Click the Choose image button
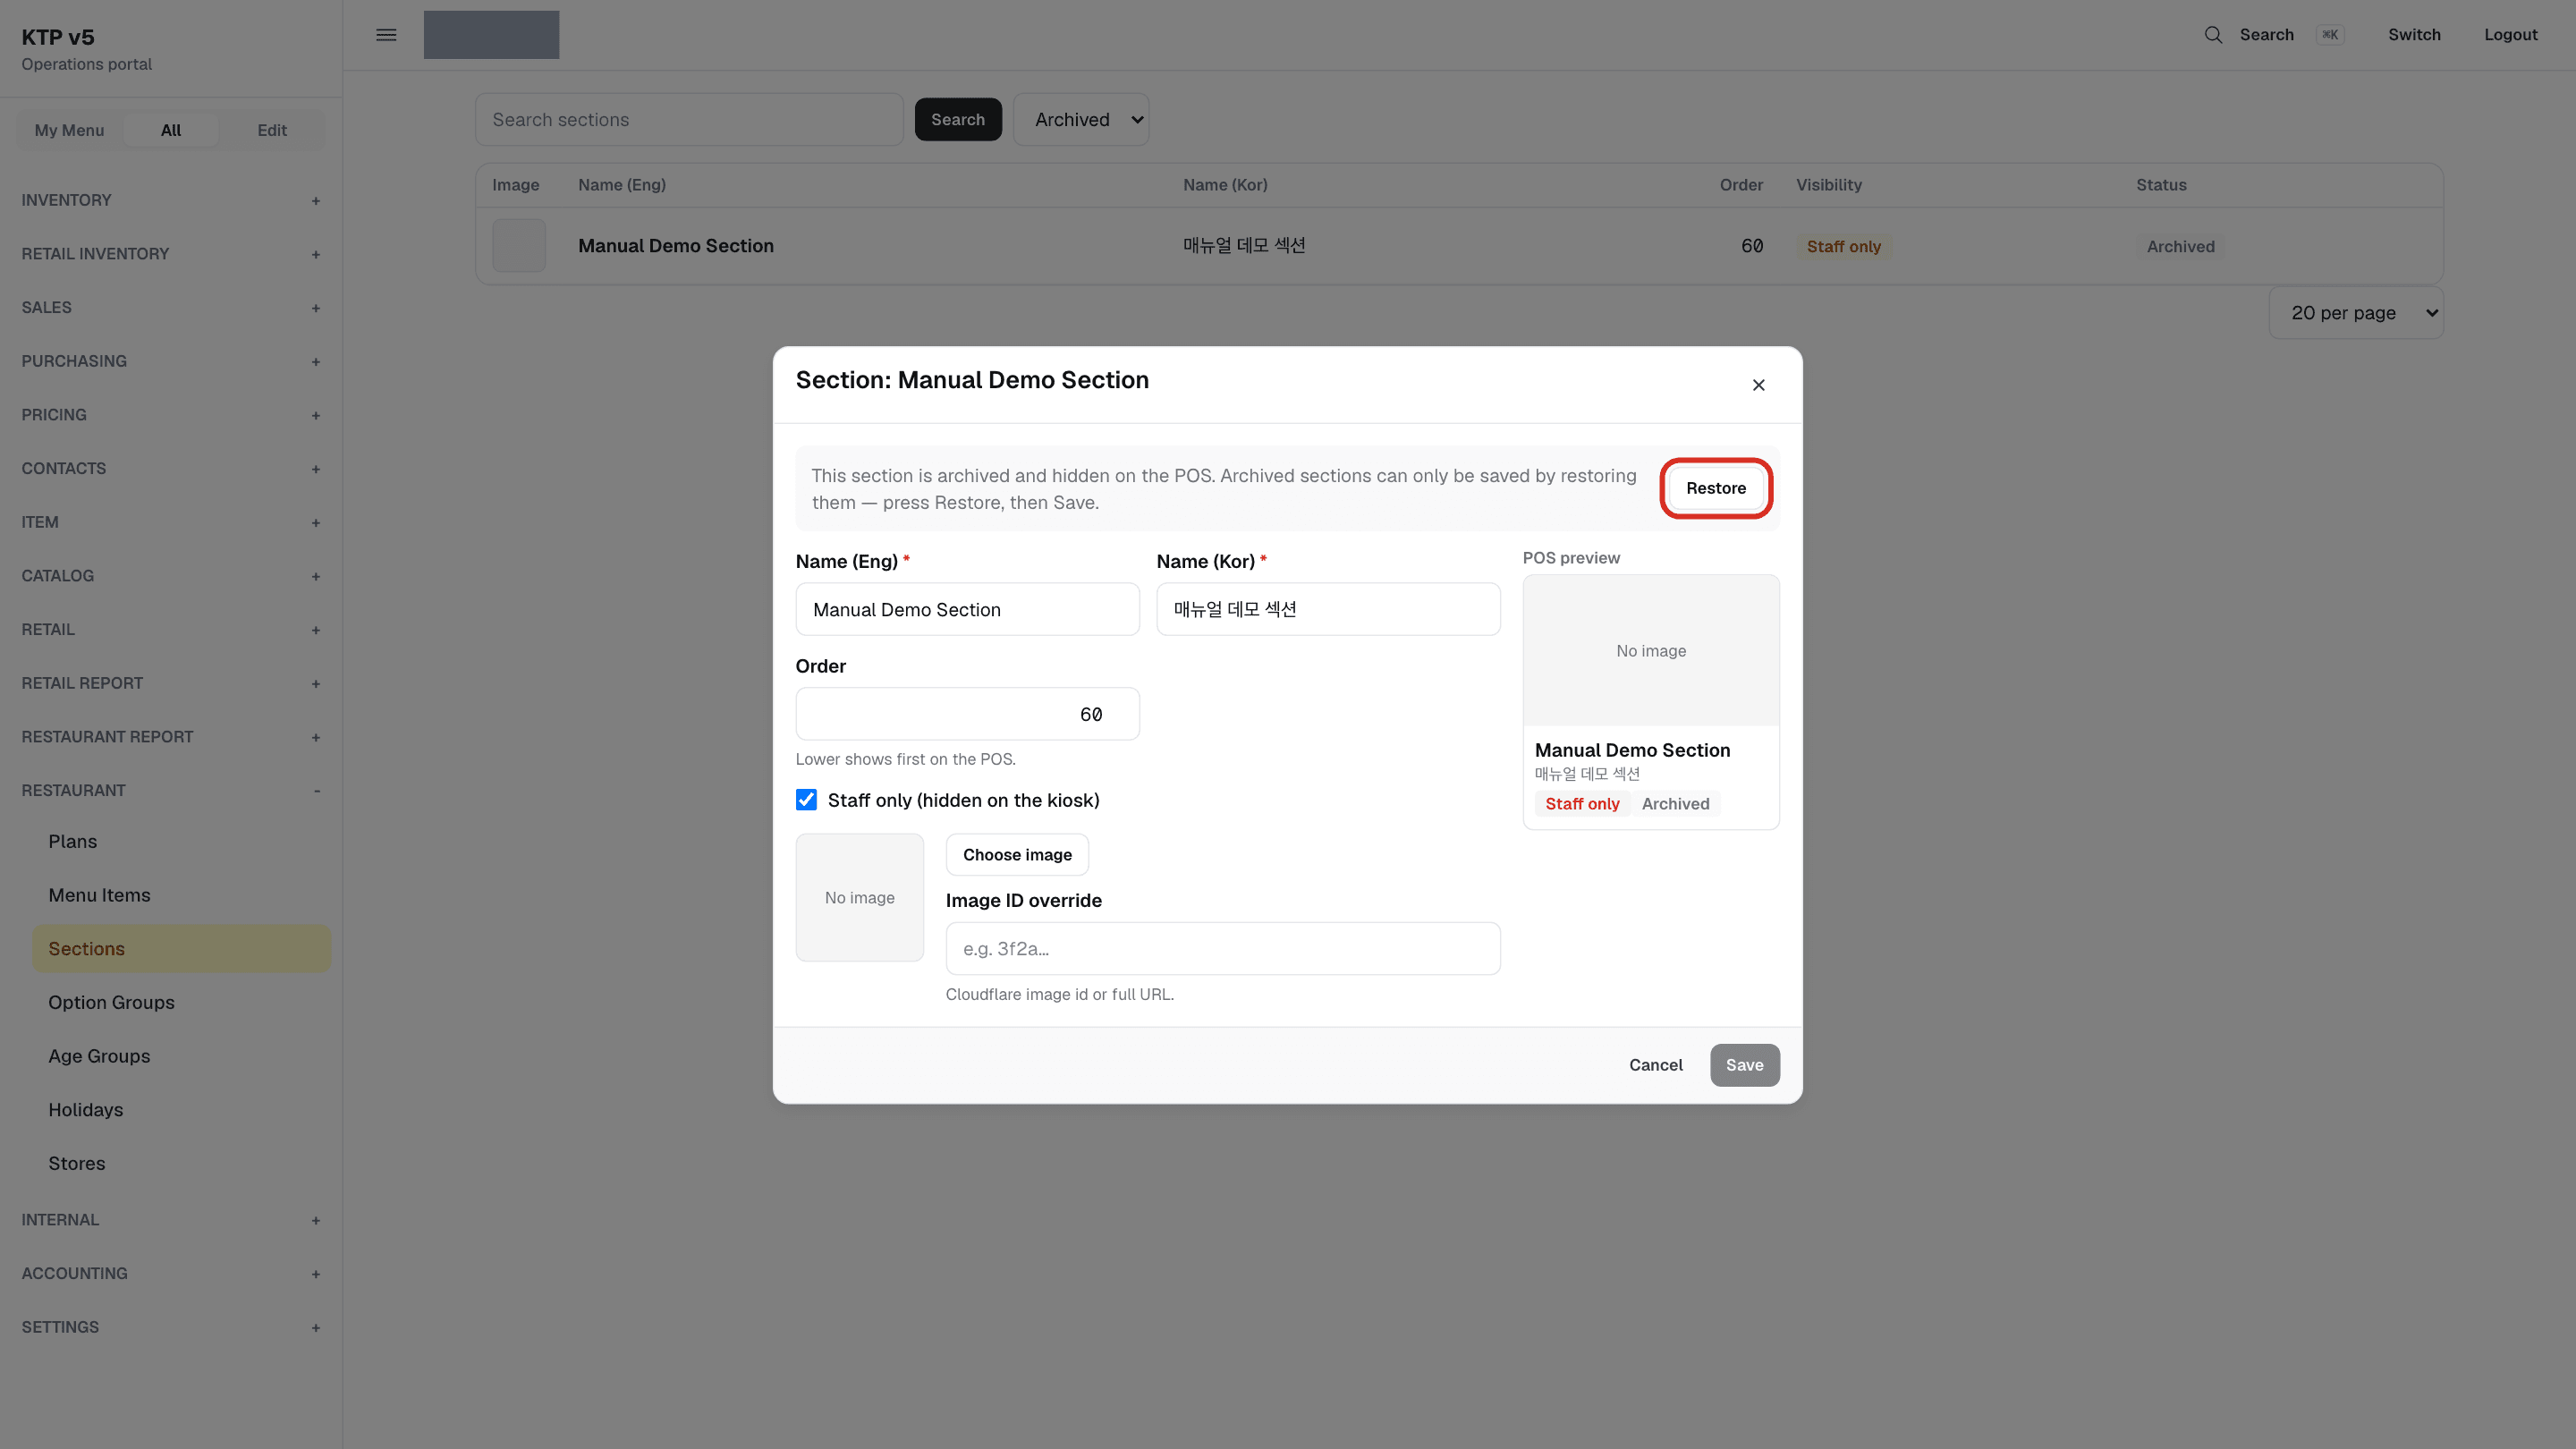 [1017, 855]
